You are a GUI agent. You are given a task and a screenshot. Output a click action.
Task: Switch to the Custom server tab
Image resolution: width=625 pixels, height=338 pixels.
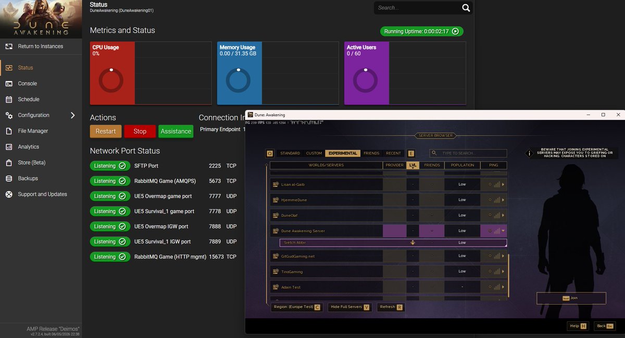(314, 153)
